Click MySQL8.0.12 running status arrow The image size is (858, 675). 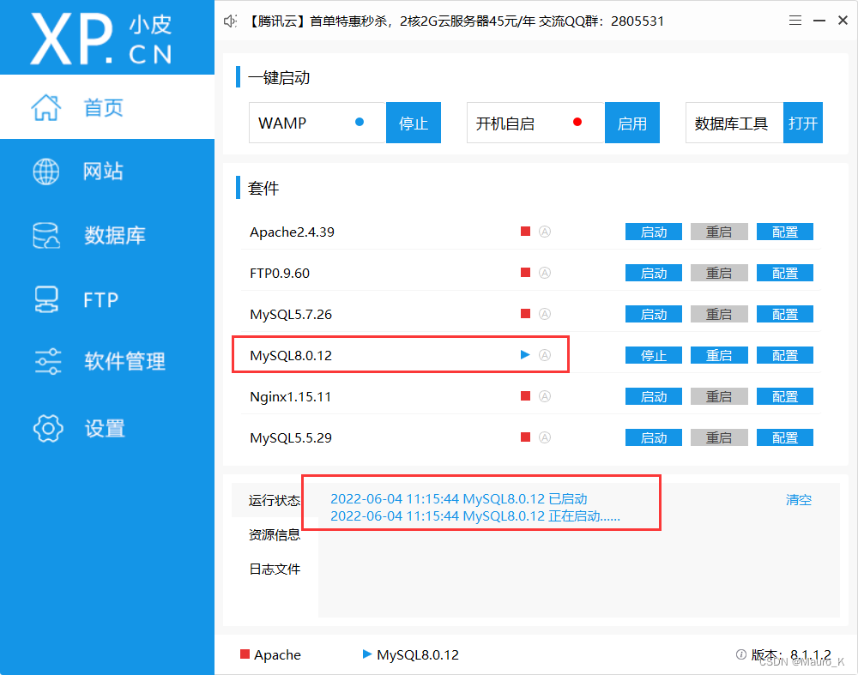tap(523, 354)
